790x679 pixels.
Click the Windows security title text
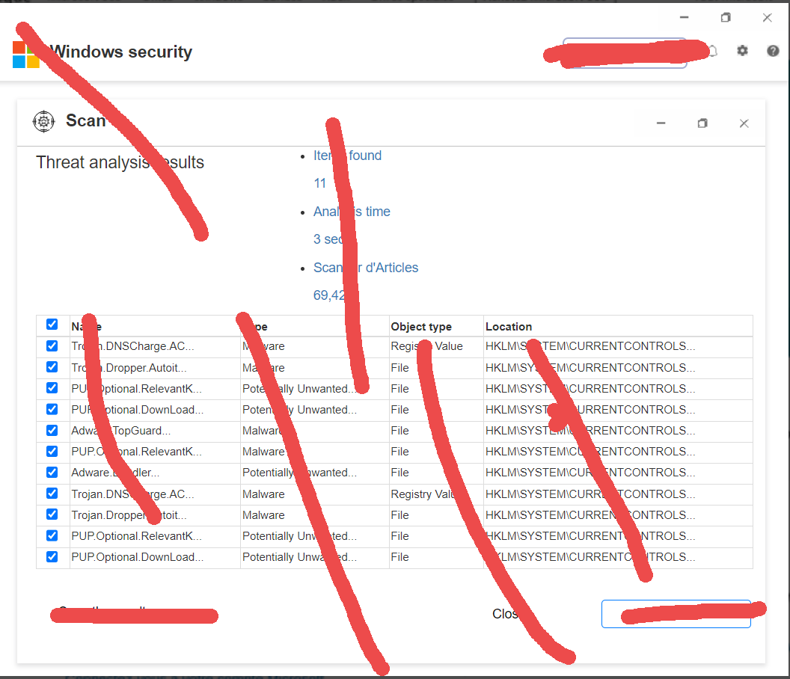121,52
